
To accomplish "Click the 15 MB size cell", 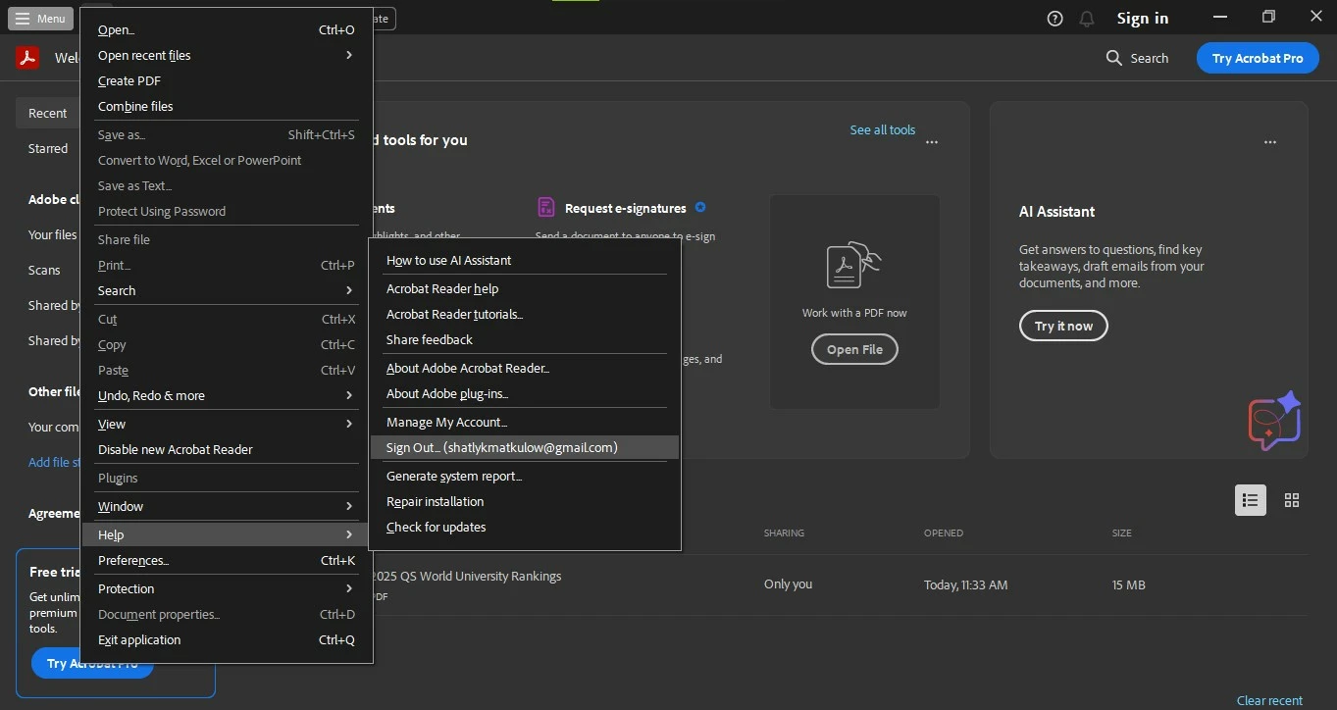I will (1128, 584).
